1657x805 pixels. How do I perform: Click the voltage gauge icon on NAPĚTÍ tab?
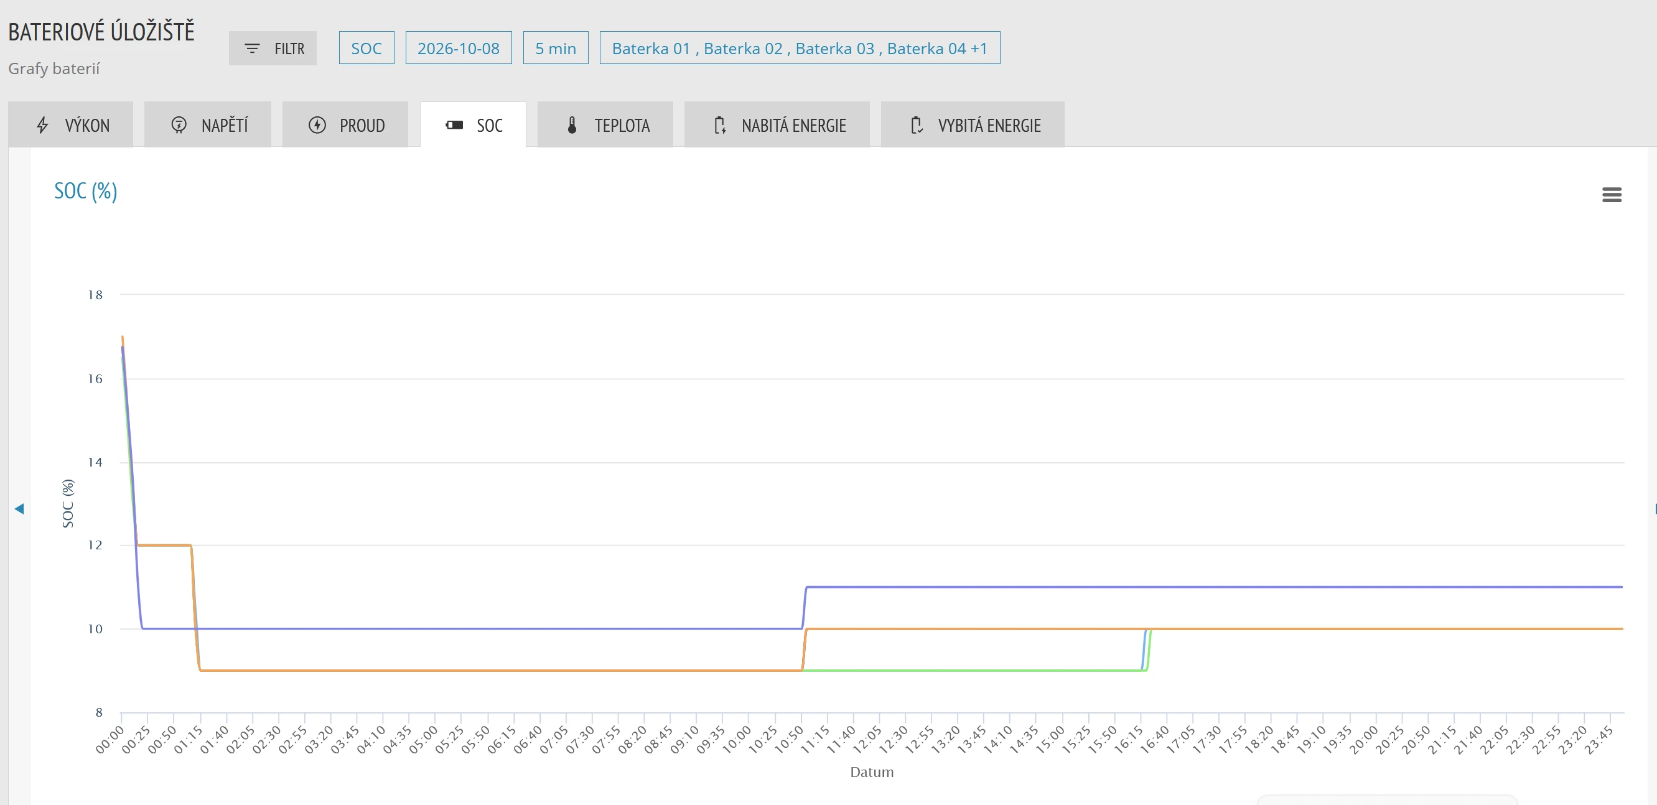point(179,125)
